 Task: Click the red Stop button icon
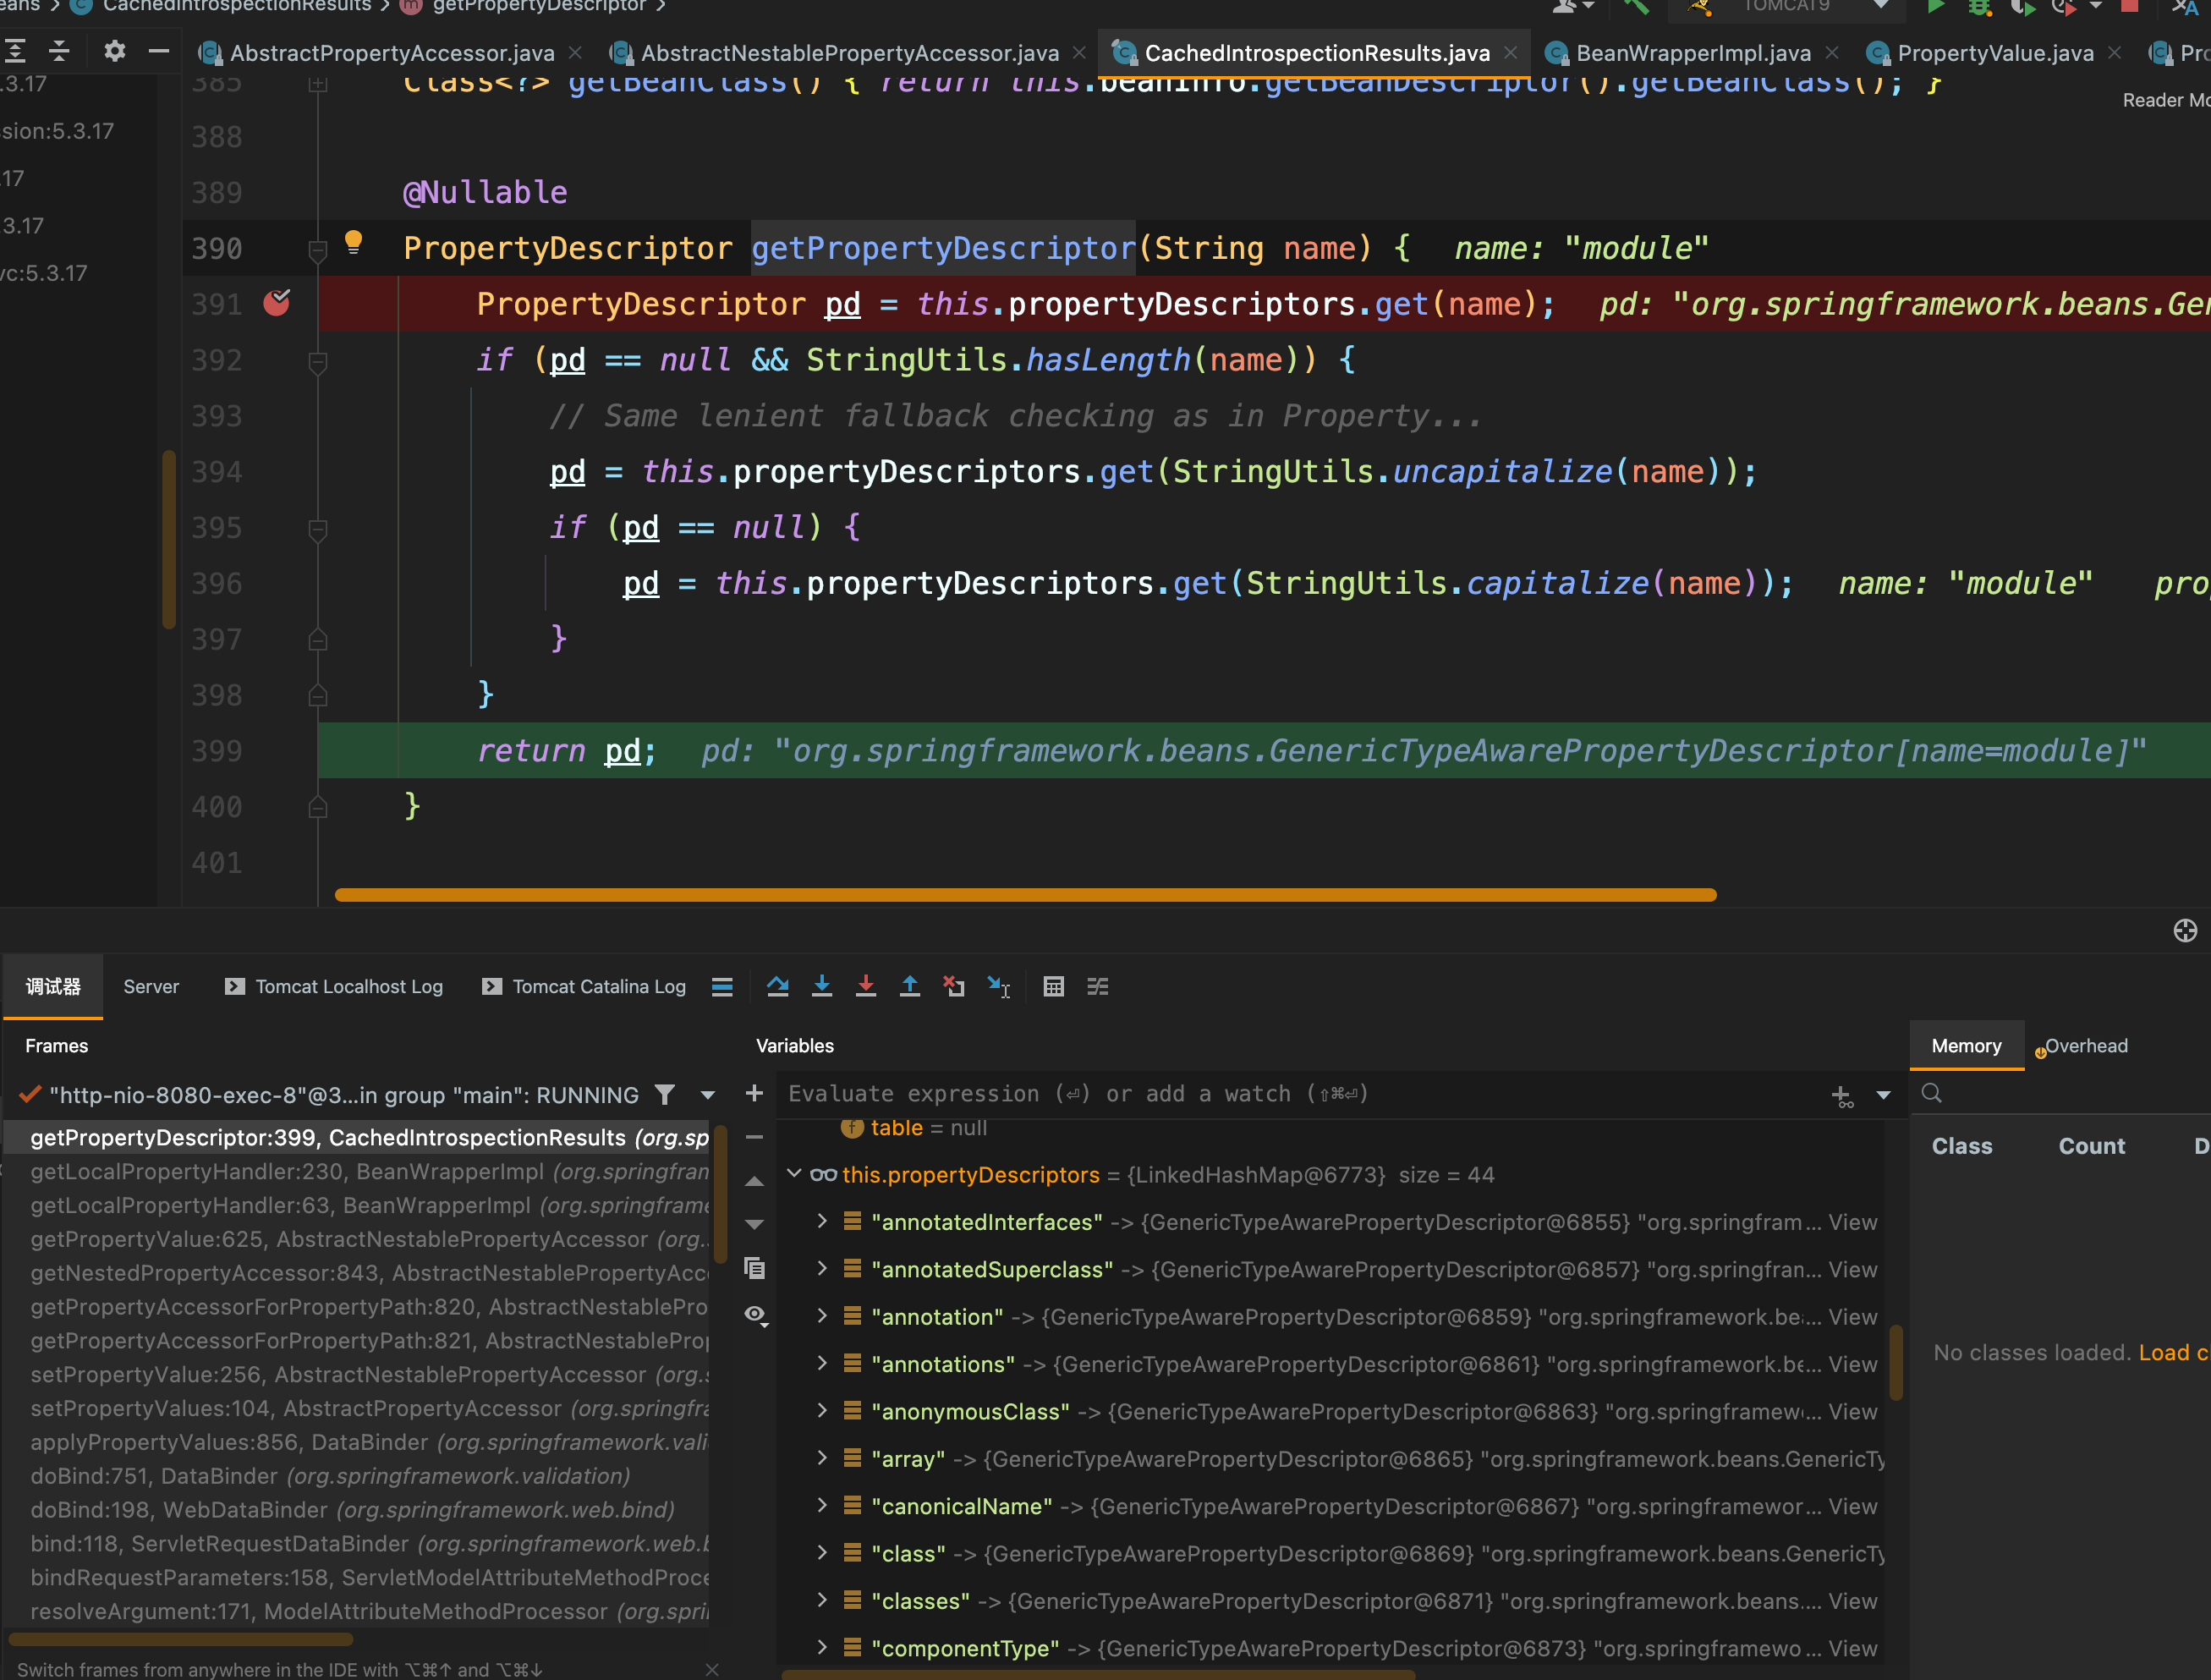tap(2129, 6)
